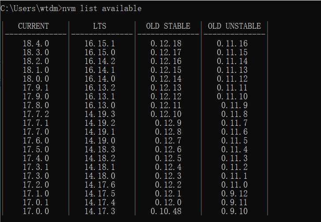Viewport: 321px width, 222px height.
Task: Click LTS version 14.18.3
Action: pos(100,149)
